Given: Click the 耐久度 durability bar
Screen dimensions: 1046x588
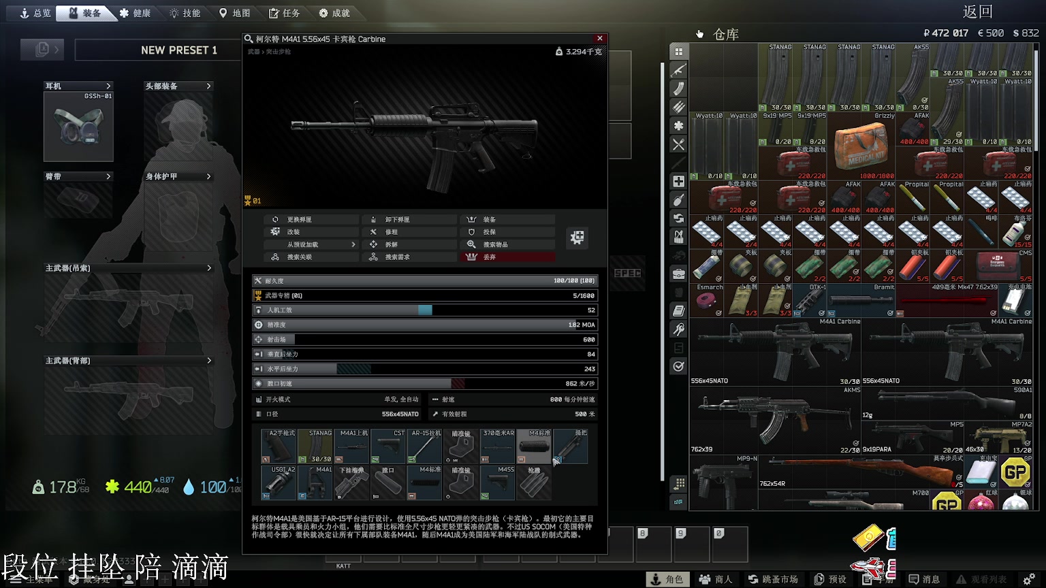Looking at the screenshot, I should click(x=425, y=280).
